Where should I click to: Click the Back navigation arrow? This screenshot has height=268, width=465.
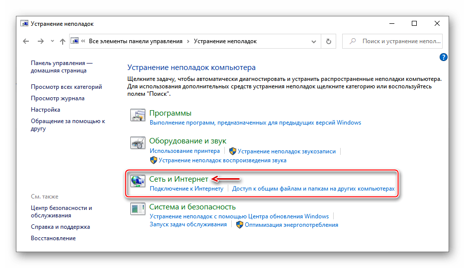26,41
